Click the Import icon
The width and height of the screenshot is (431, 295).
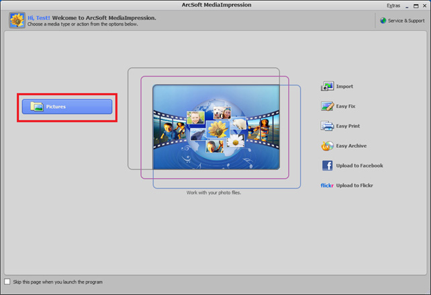(x=327, y=87)
